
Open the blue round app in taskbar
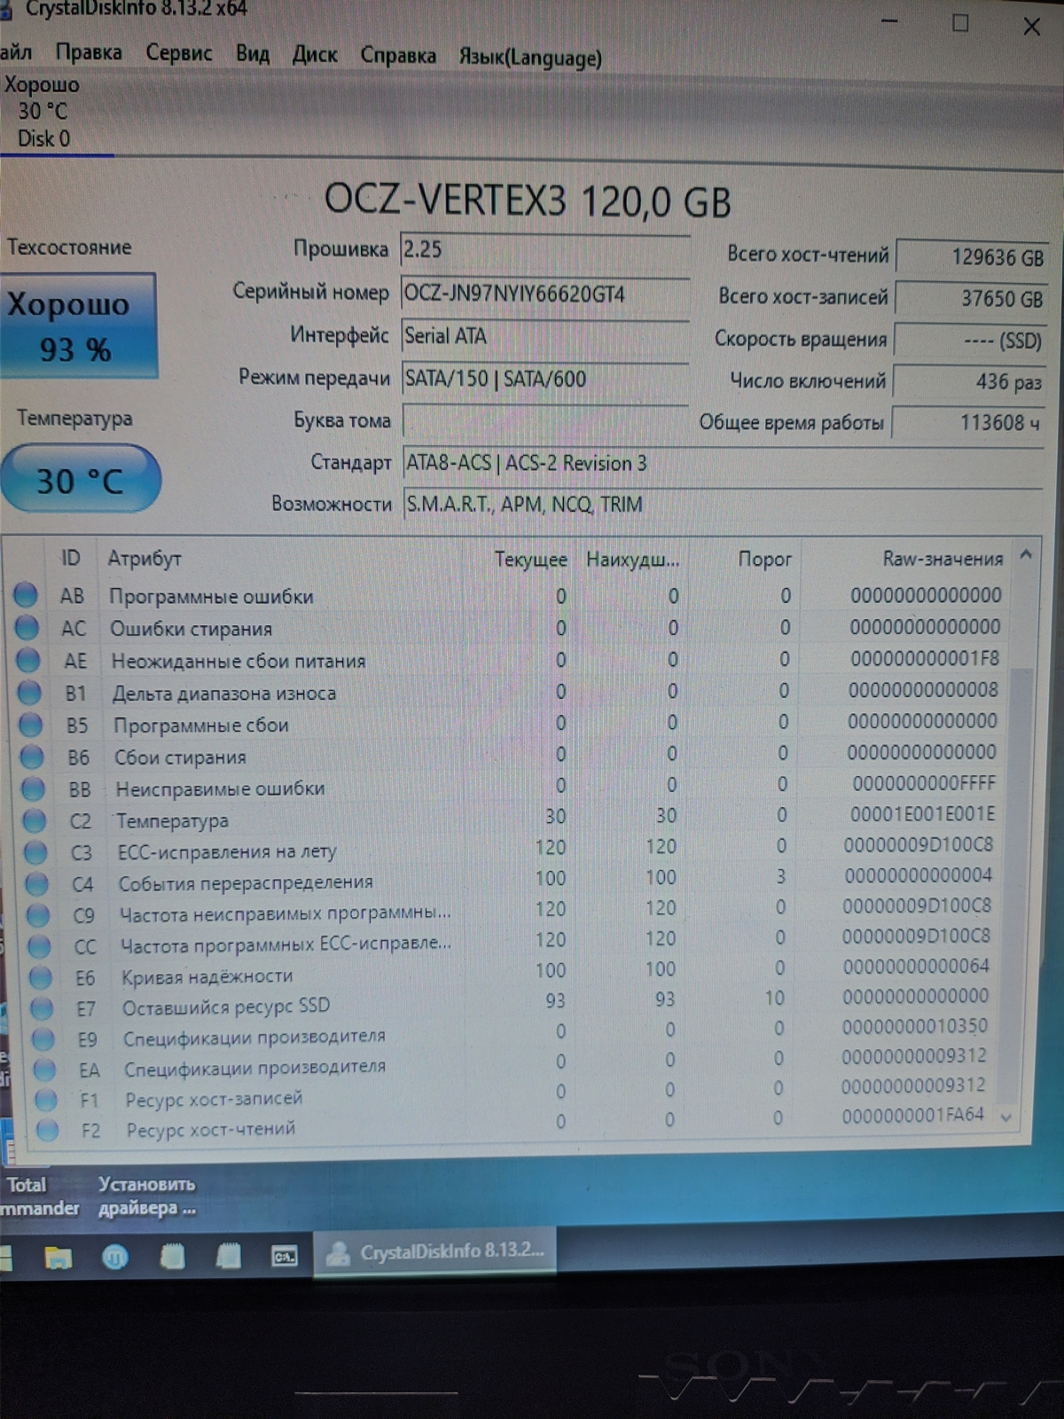click(115, 1257)
